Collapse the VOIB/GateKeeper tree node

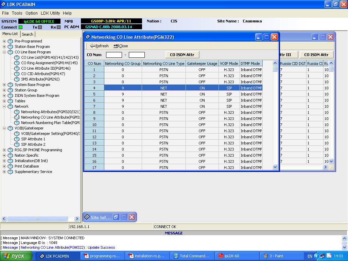click(4, 128)
